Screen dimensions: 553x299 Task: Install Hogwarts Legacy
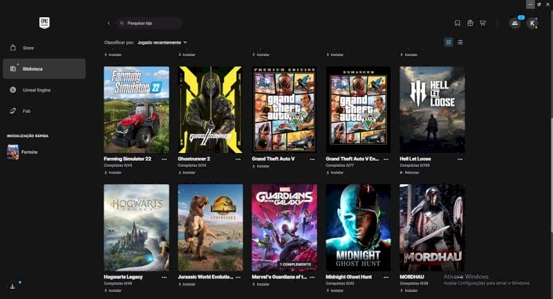point(113,291)
